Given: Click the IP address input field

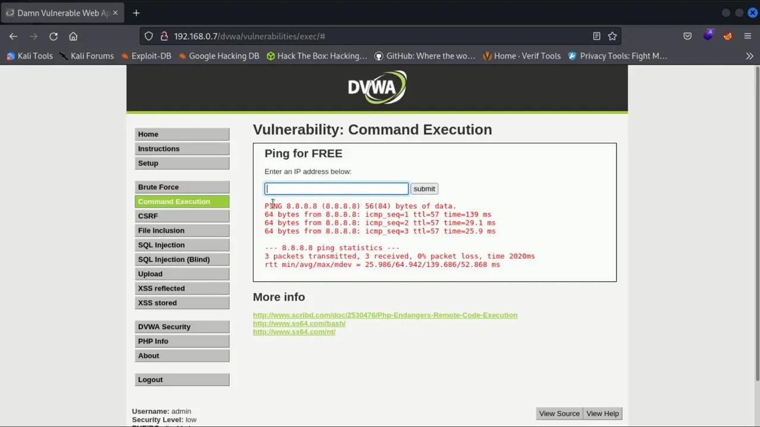Looking at the screenshot, I should point(336,189).
